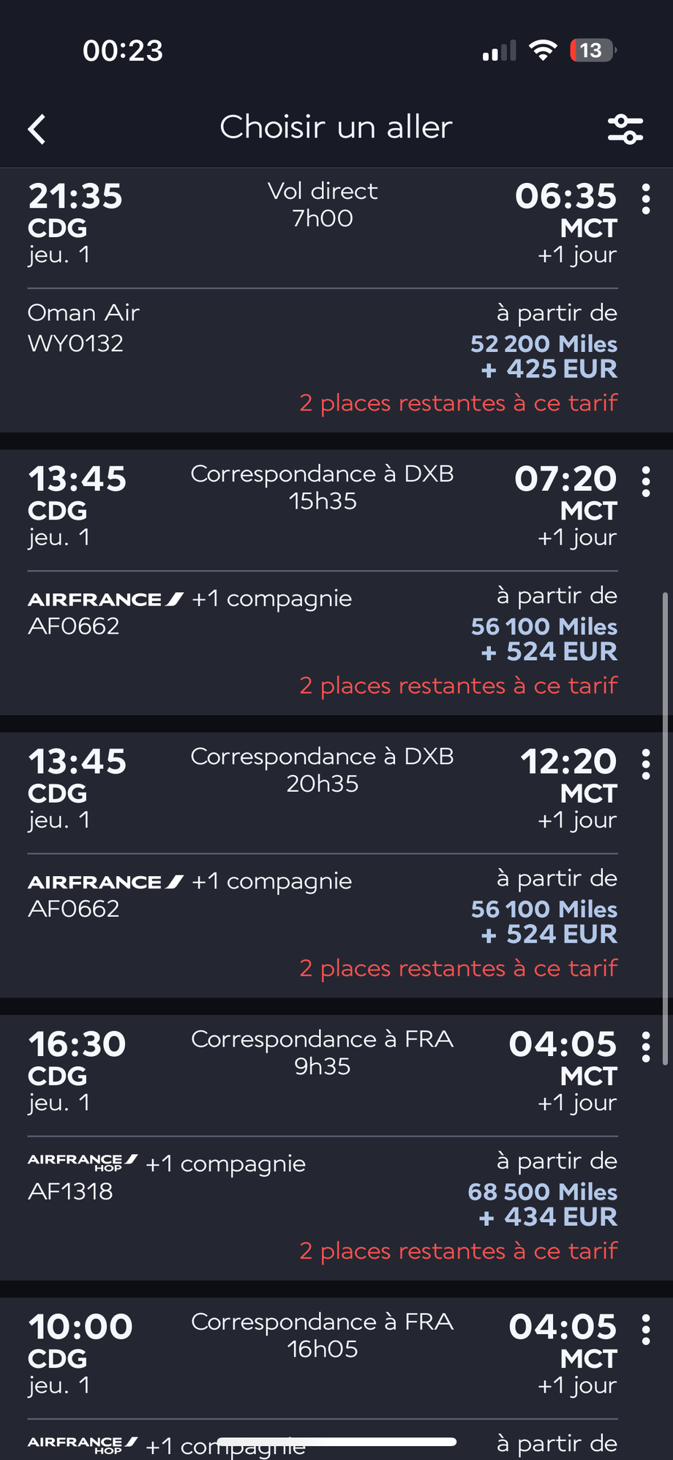Choose flight arriving MCT at 12:20

tap(568, 762)
